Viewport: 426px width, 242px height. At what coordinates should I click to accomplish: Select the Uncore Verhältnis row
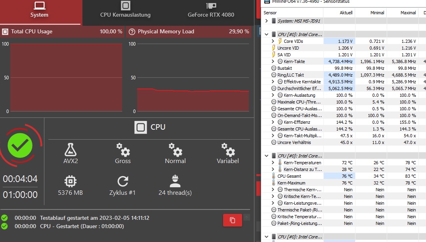pyautogui.click(x=344, y=142)
